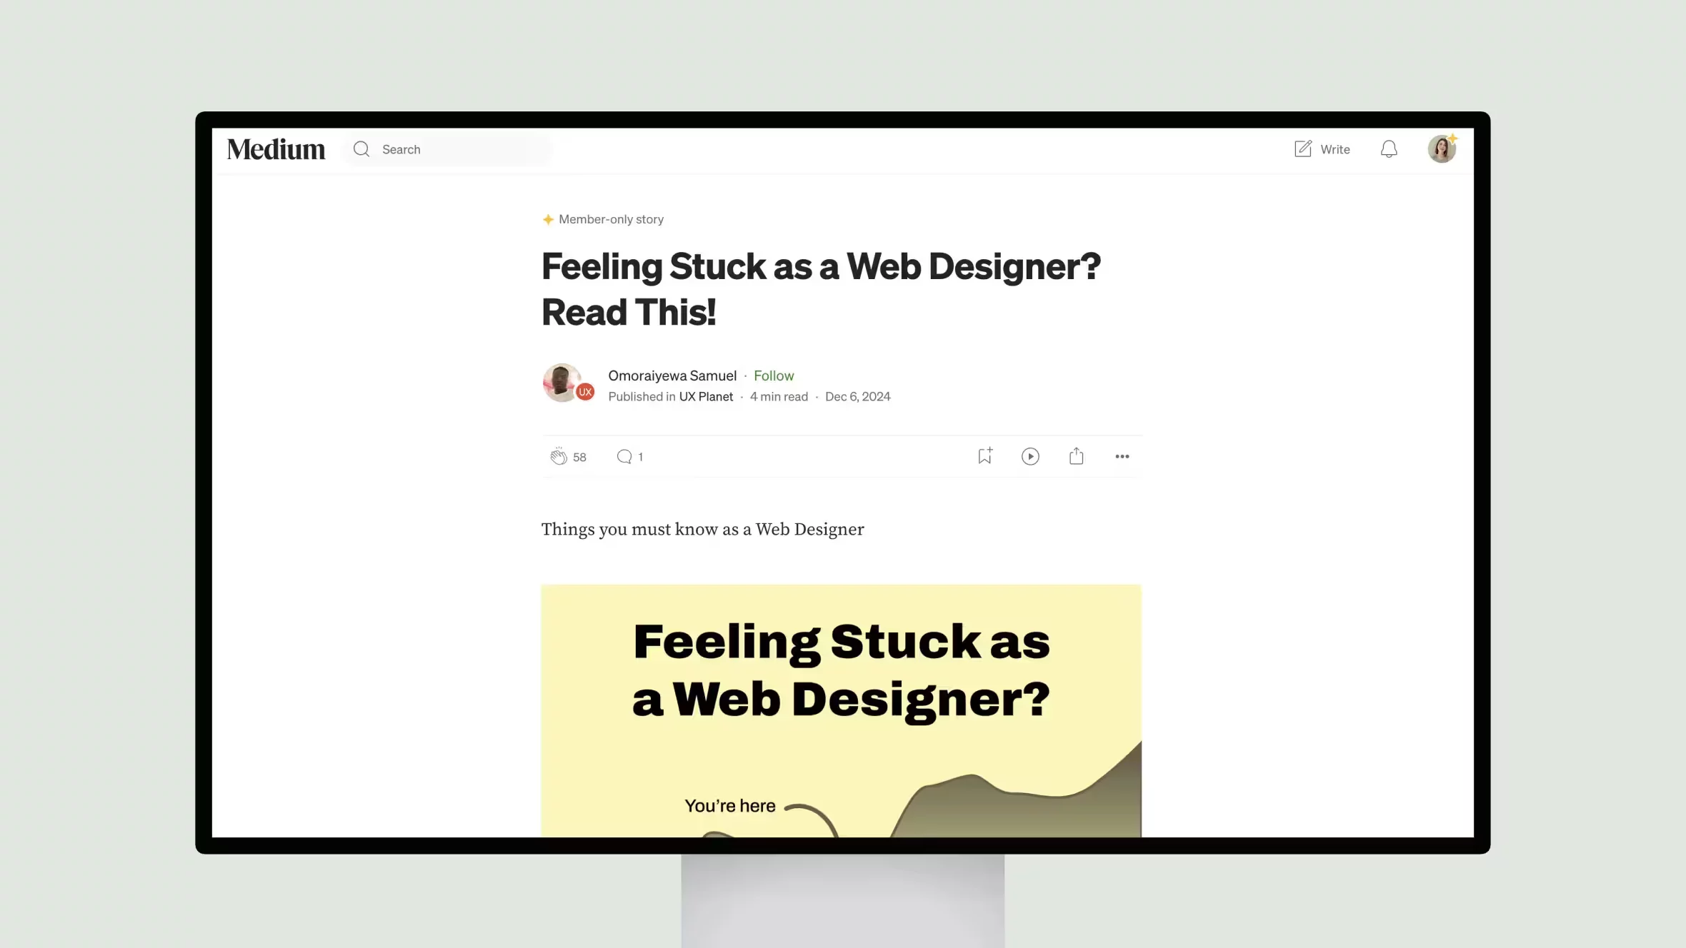Click the share icon

coord(1076,455)
